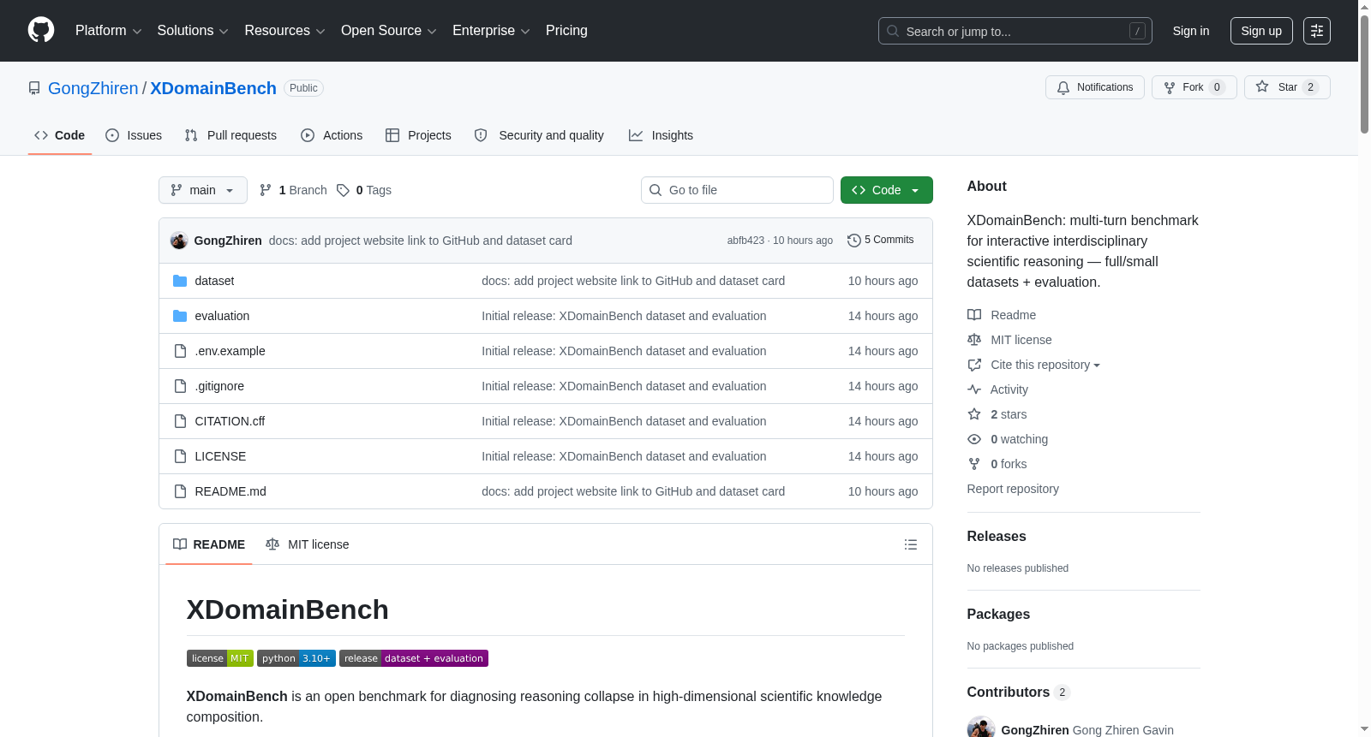Expand the Solutions menu
Image resolution: width=1371 pixels, height=737 pixels.
pyautogui.click(x=193, y=31)
